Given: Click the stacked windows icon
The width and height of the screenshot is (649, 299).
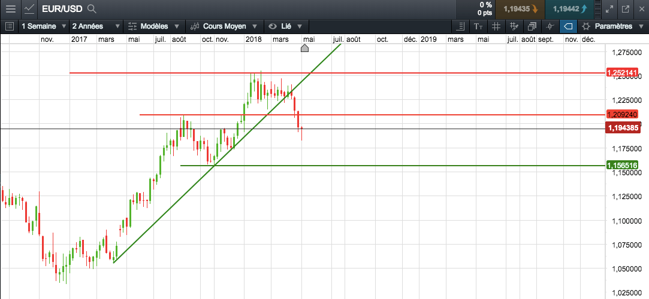Looking at the screenshot, I should coord(532,26).
